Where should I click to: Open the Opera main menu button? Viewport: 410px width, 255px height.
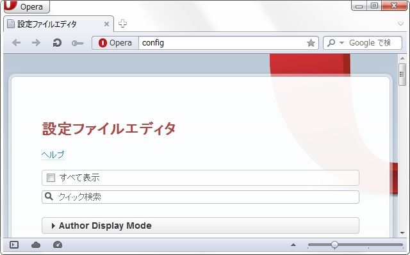click(x=27, y=6)
